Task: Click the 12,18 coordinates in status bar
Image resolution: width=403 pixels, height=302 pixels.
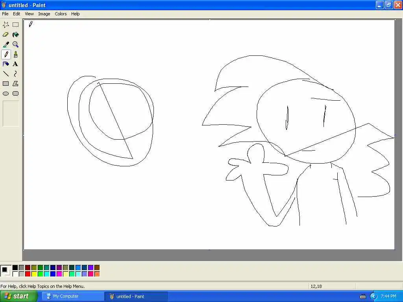Action: (316, 286)
